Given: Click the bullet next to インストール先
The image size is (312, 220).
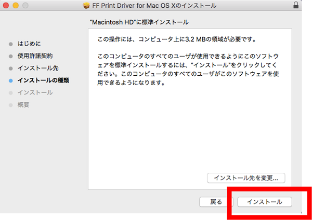Looking at the screenshot, I should click(x=11, y=68).
